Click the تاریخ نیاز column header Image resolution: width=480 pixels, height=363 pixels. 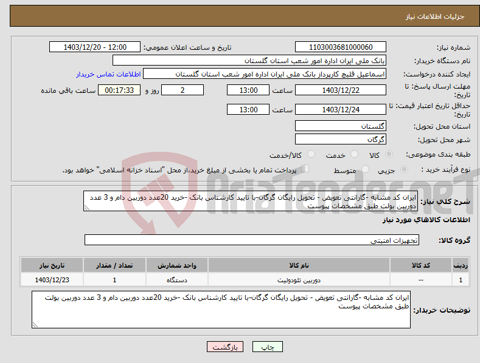52,265
